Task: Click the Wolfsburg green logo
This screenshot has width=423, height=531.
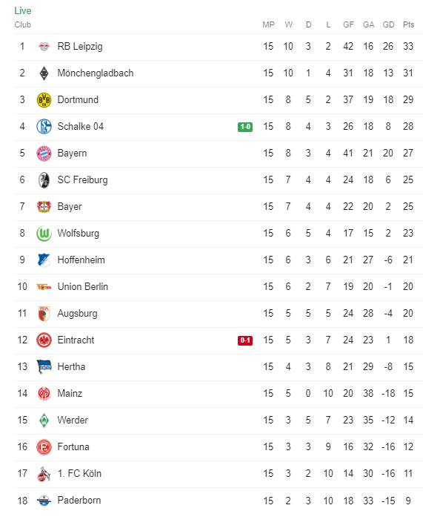Action: [x=44, y=234]
